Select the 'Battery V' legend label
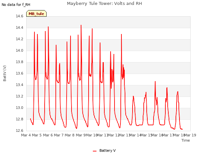 [x=107, y=150]
